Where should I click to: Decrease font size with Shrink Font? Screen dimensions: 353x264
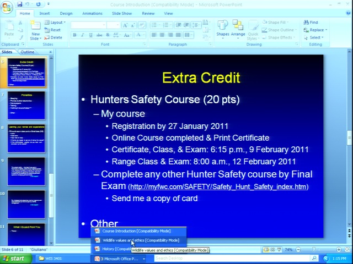133,25
